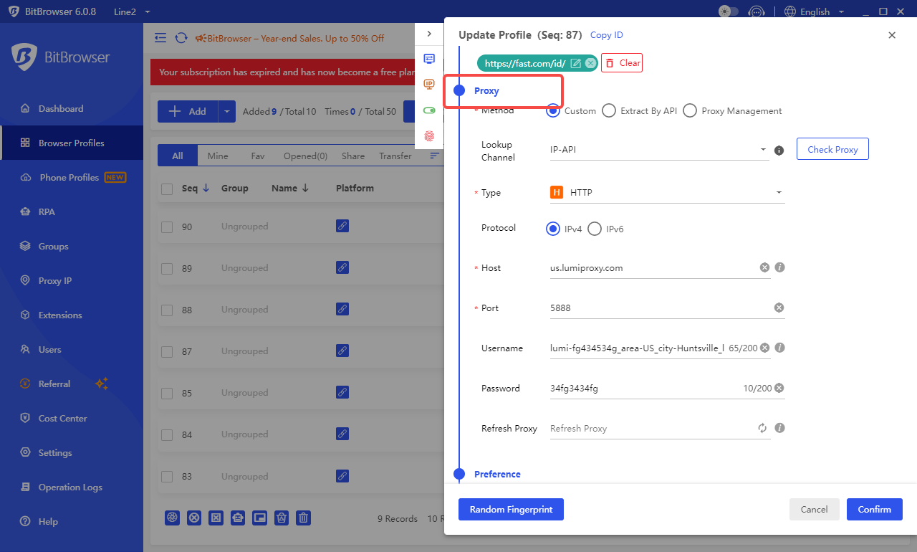Collapse the side icon strip with the chevron
This screenshot has height=552, width=917.
point(429,34)
